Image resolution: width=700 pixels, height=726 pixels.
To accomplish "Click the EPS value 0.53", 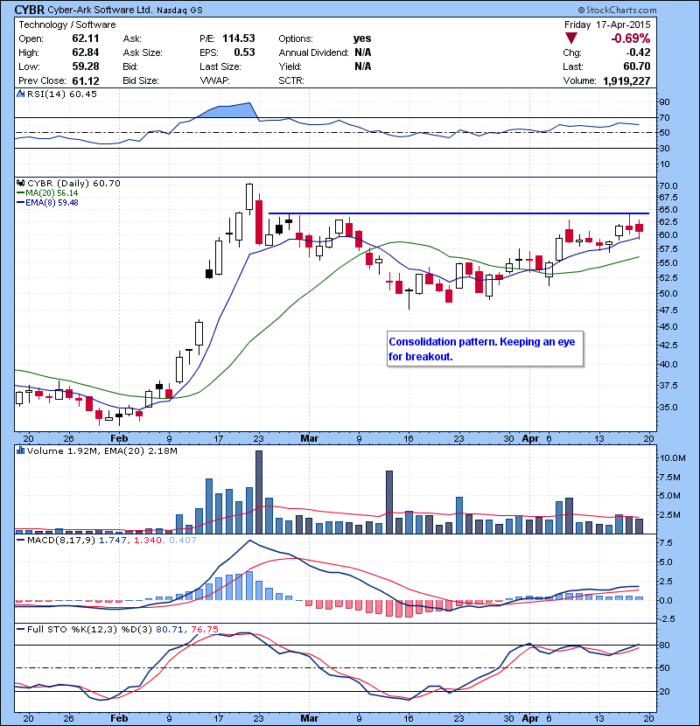I will click(x=244, y=52).
